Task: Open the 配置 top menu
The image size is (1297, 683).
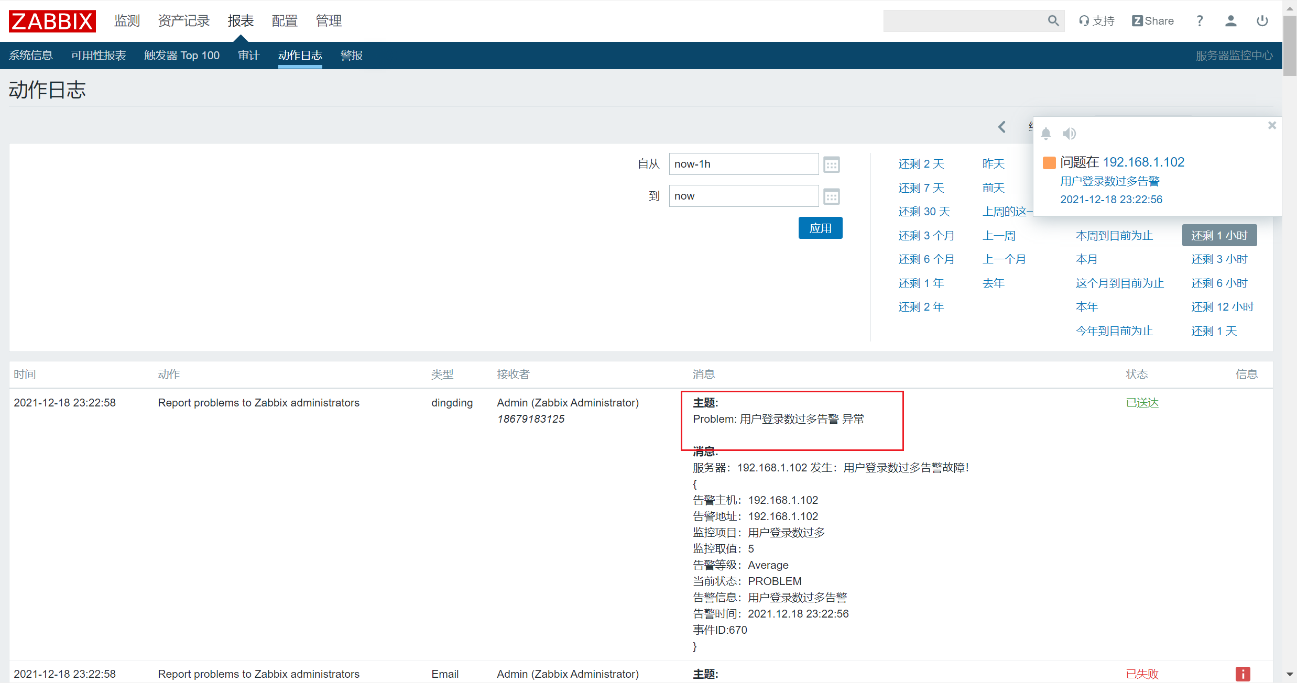Action: point(285,21)
